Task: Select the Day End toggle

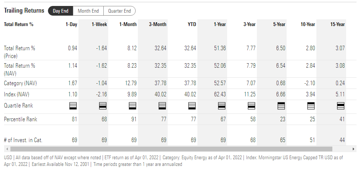Action: [x=61, y=11]
